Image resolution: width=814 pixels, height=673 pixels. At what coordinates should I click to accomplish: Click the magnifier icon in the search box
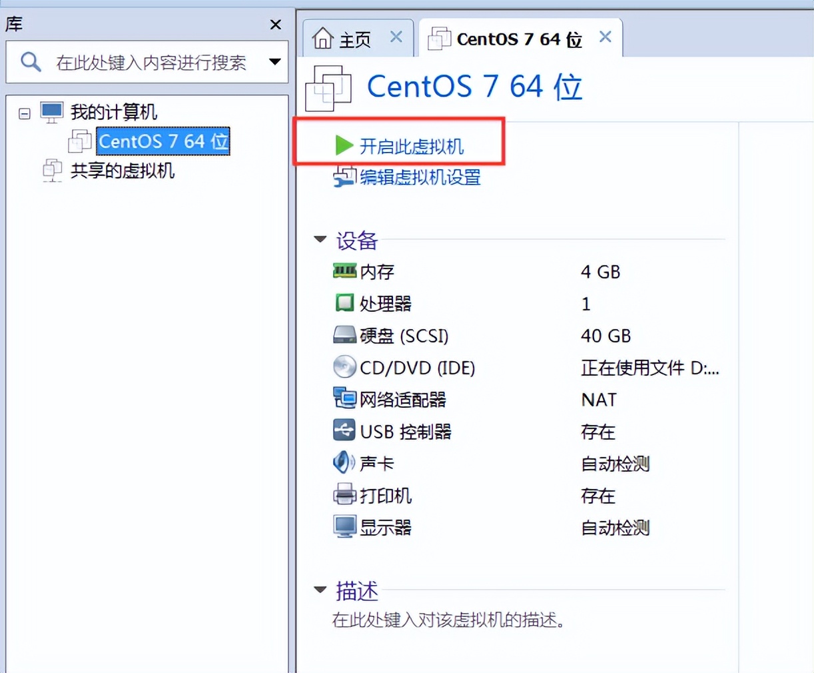tap(31, 61)
